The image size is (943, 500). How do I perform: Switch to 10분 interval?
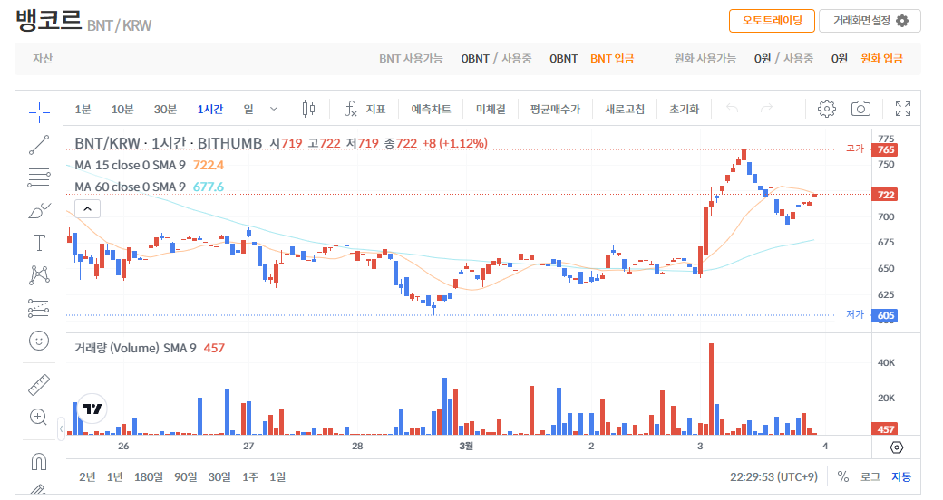(122, 109)
